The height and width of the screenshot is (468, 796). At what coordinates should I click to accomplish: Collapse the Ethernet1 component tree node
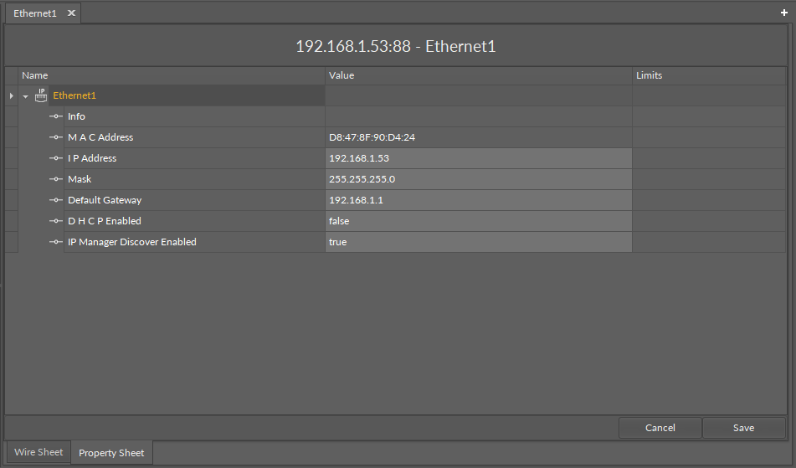pyautogui.click(x=26, y=96)
